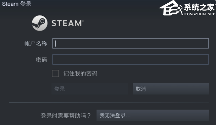216x125 pixels.
Task: Click the 取消 button
Action: coord(171,89)
